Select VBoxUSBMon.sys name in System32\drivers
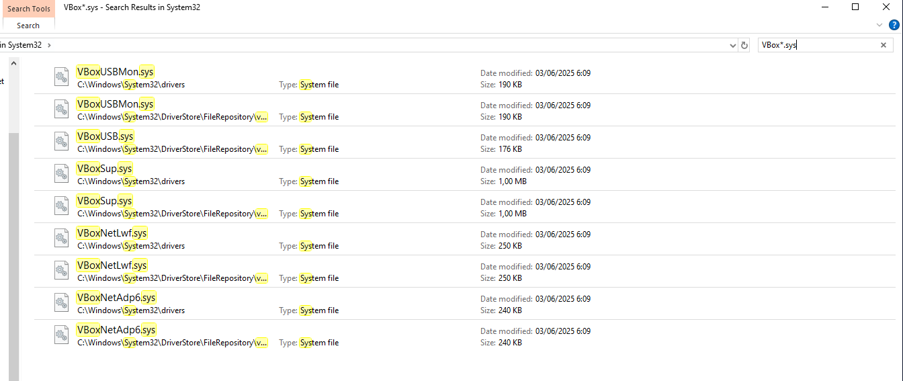The width and height of the screenshot is (903, 381). [x=116, y=72]
